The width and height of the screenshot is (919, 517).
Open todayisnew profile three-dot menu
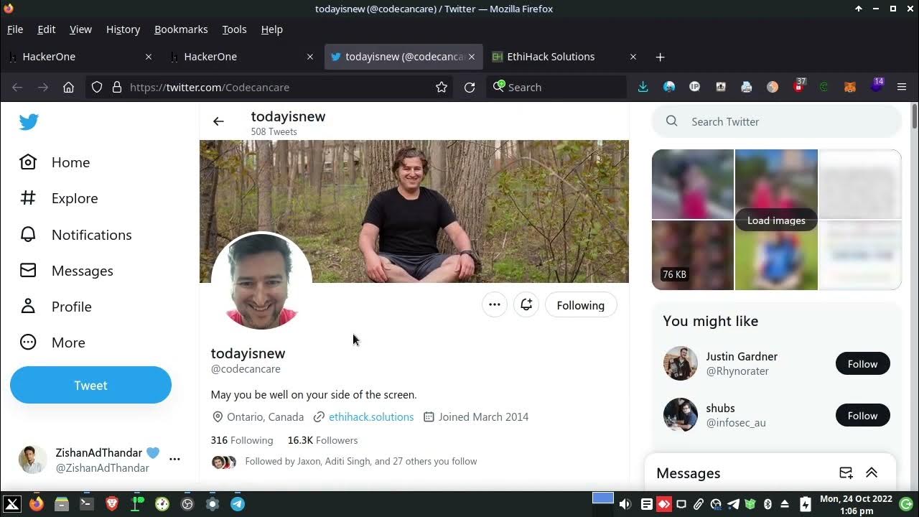(495, 305)
